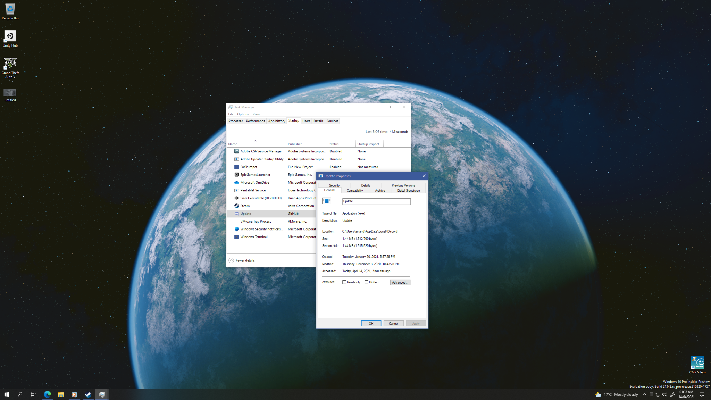Switch to the Processes tab
Image resolution: width=711 pixels, height=400 pixels.
[236, 121]
